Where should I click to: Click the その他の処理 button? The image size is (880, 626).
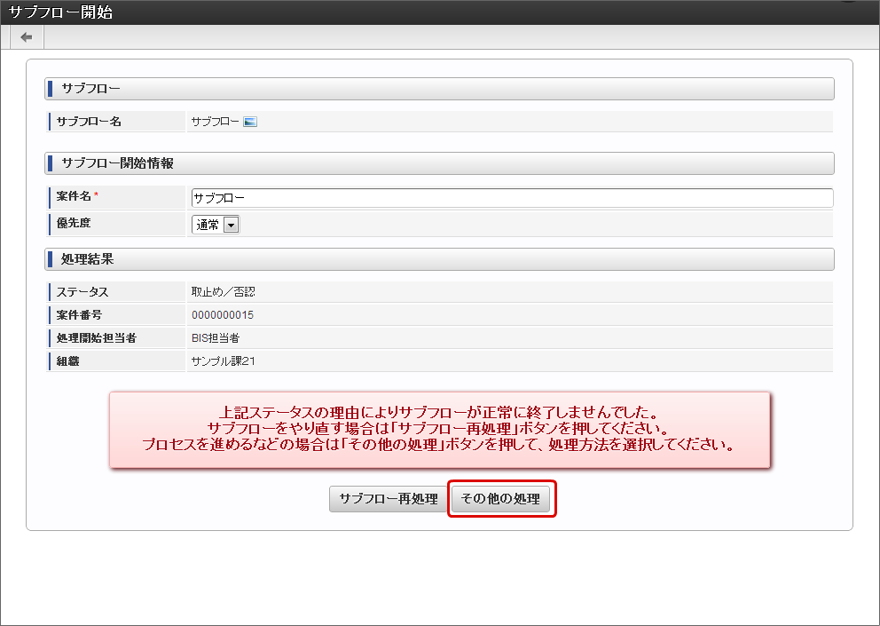(x=500, y=498)
